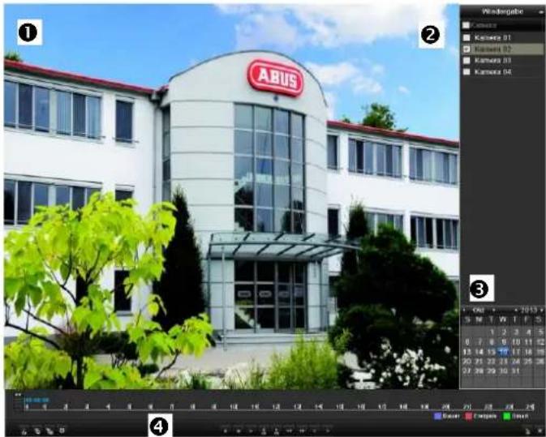Click the Kamera 01 label
This screenshot has height=437, width=546.
tap(492, 37)
